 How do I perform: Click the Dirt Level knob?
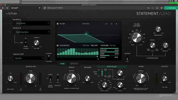point(10,79)
